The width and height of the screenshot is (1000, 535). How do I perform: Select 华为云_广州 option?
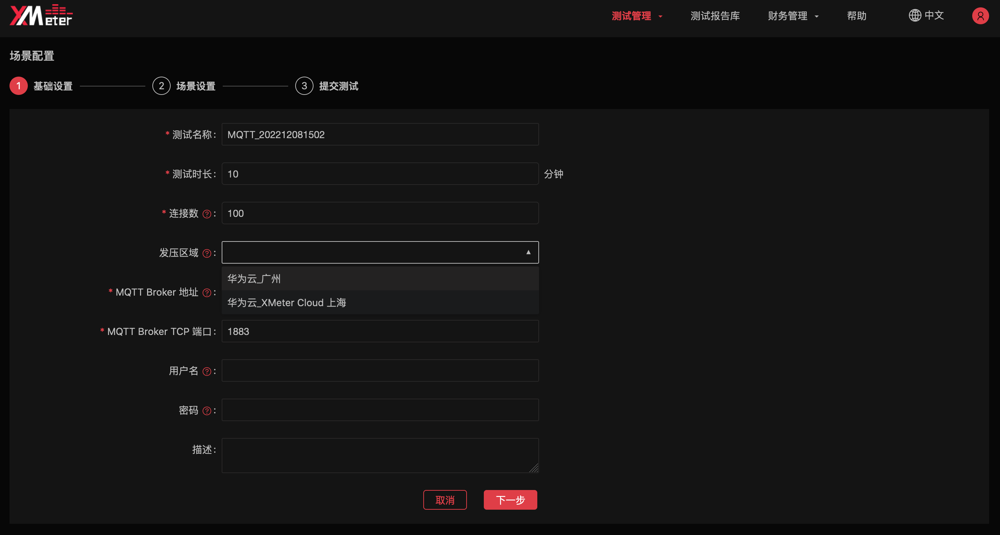pyautogui.click(x=380, y=278)
